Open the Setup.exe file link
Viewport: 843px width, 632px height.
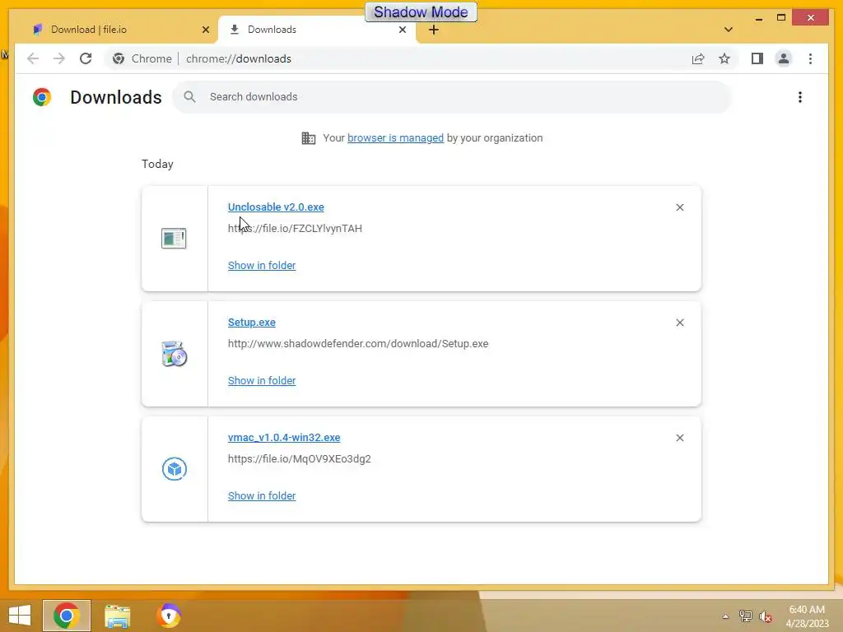pos(252,323)
